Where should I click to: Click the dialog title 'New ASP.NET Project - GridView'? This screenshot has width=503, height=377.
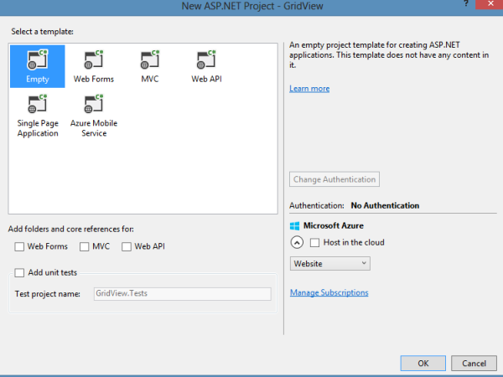click(x=252, y=6)
